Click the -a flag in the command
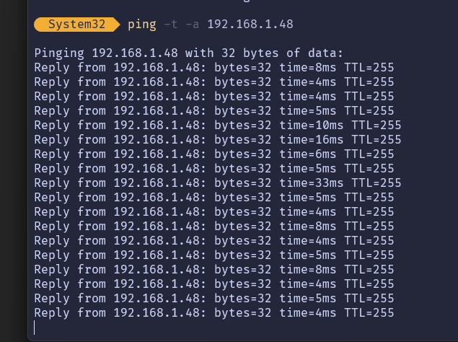458x342 pixels. click(x=192, y=25)
